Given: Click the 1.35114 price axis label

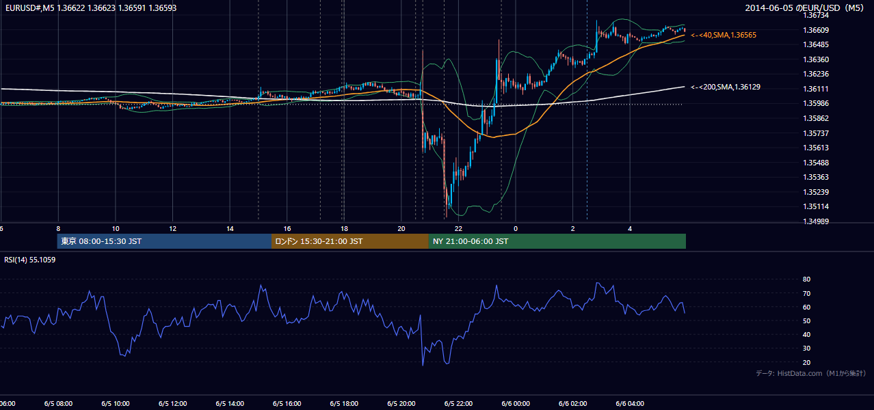Looking at the screenshot, I should click(815, 206).
